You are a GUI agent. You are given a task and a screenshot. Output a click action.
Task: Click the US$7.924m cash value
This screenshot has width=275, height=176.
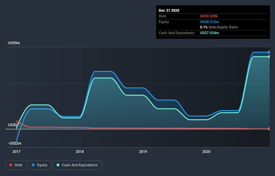209,33
